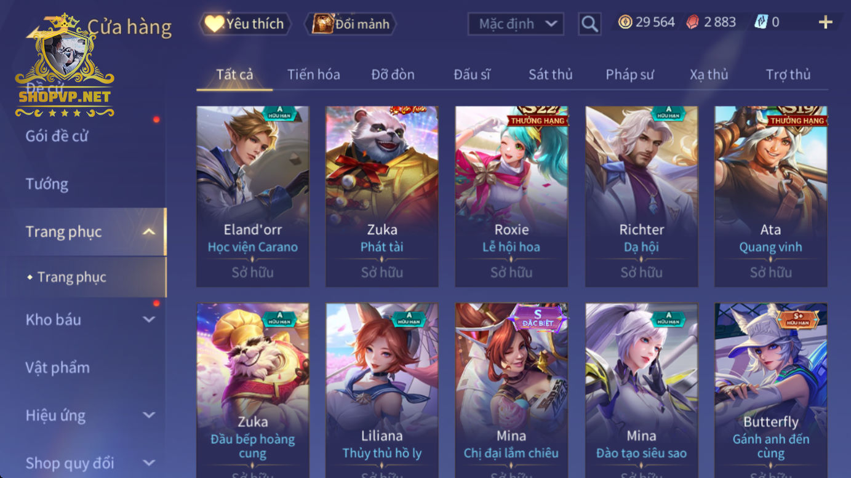
Task: Tap the blue voucher currency icon
Action: click(x=761, y=22)
